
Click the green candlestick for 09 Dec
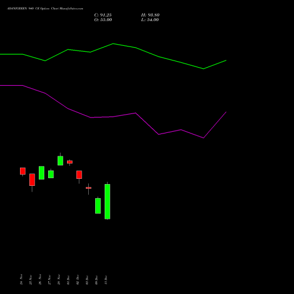(x=98, y=206)
